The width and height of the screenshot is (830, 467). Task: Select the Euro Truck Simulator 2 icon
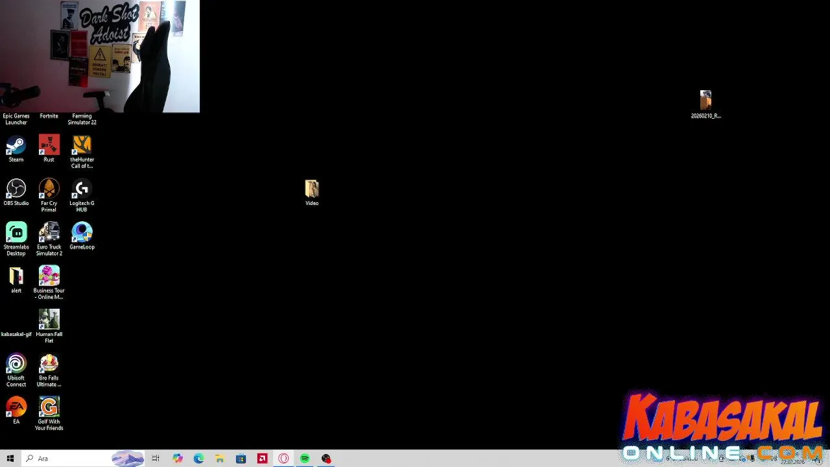coord(49,239)
